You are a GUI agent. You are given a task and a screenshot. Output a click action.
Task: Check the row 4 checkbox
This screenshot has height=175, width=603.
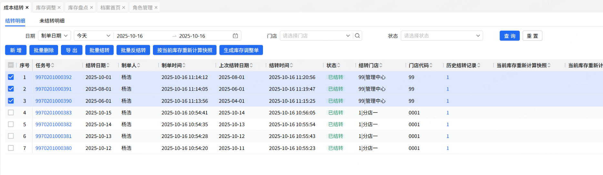tap(11, 112)
